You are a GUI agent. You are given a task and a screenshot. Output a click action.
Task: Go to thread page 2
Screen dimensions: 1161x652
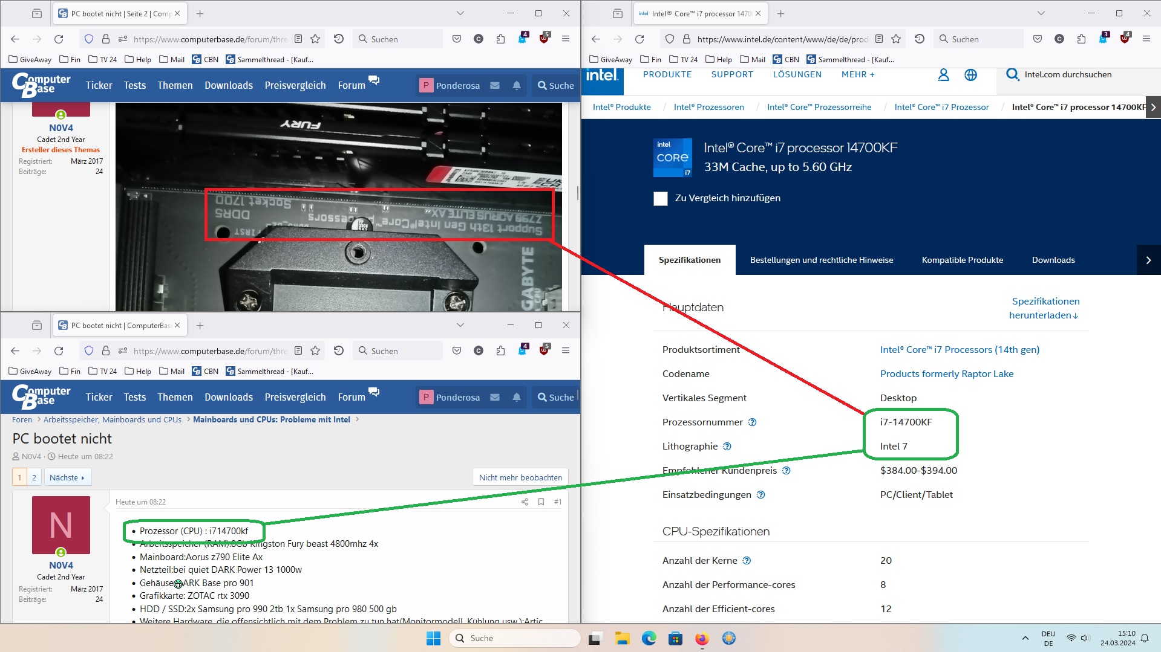tap(34, 478)
